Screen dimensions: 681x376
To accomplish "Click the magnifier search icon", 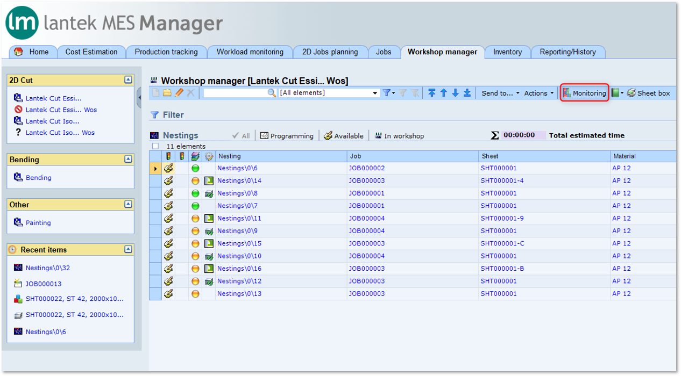I will (272, 93).
